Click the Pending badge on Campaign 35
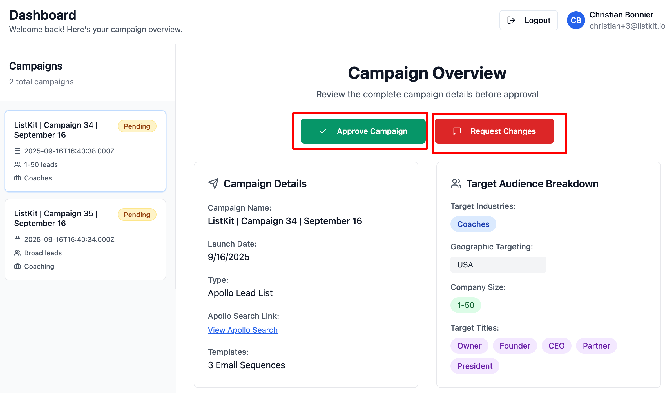 137,215
